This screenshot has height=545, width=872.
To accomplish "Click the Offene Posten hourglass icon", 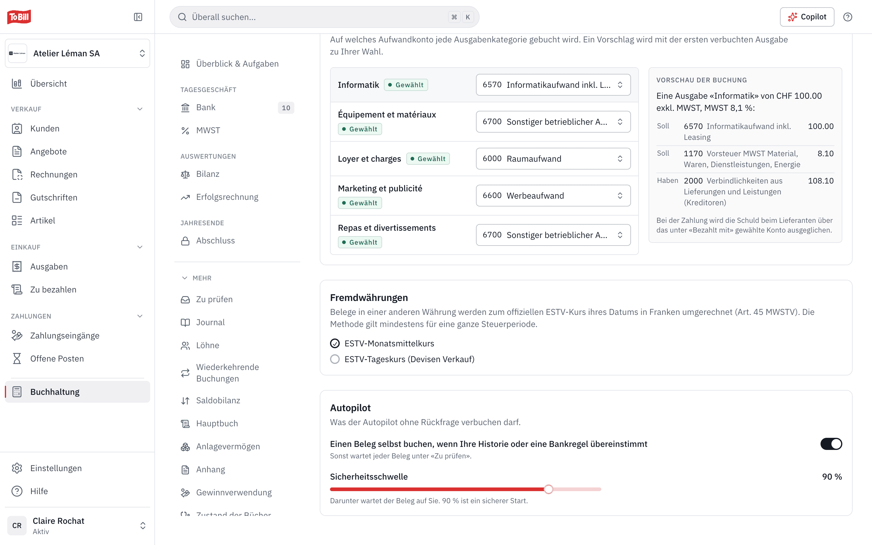I will (17, 359).
